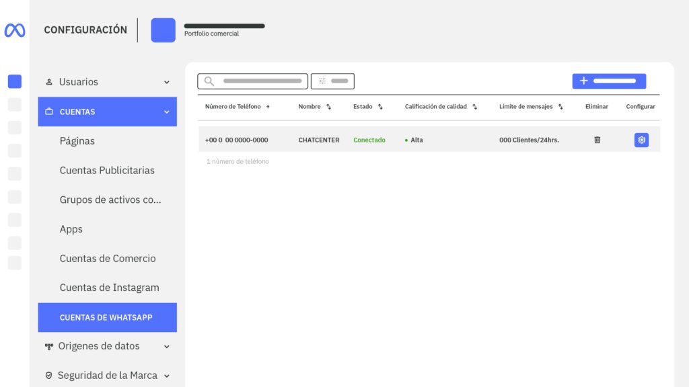This screenshot has height=387, width=689.
Task: Open Páginas in the sidebar
Action: [x=77, y=141]
